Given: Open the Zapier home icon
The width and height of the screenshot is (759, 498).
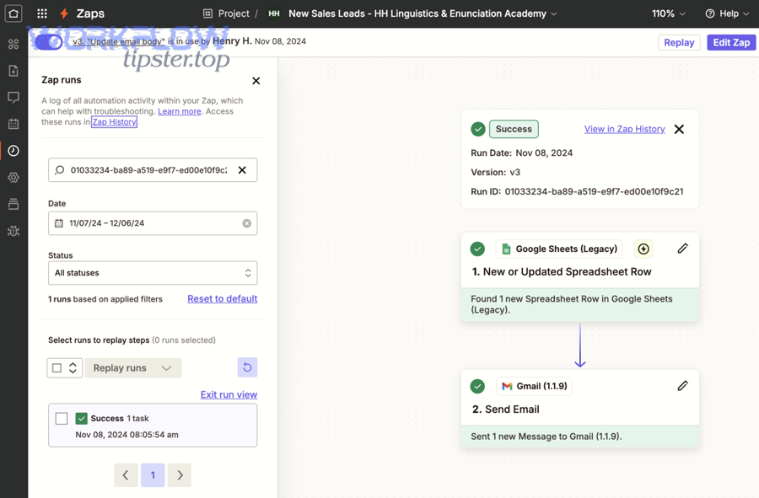Looking at the screenshot, I should (x=13, y=13).
